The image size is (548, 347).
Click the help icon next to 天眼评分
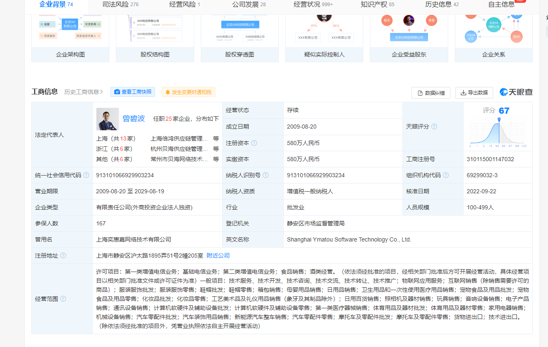point(434,127)
